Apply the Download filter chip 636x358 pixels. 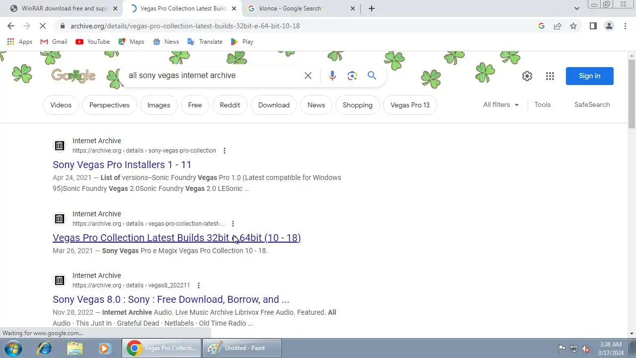274,105
